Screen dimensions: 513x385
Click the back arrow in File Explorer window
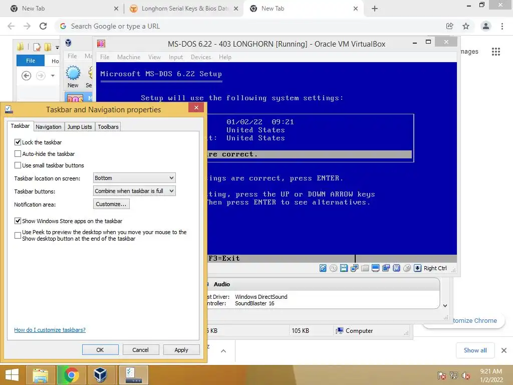26,76
